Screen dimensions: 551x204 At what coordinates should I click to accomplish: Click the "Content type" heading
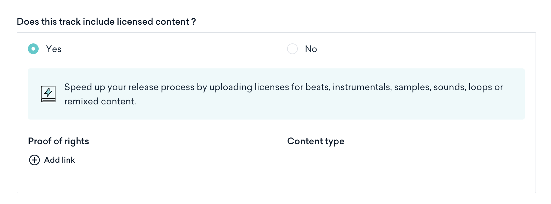(316, 141)
